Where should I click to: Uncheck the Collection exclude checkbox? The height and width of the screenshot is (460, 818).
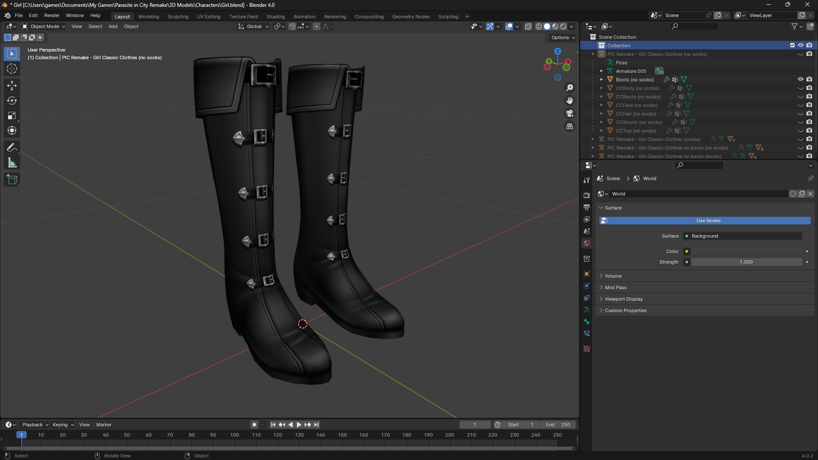tap(792, 46)
